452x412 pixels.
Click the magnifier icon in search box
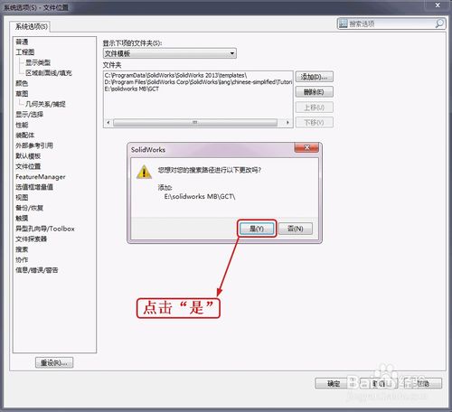(439, 23)
